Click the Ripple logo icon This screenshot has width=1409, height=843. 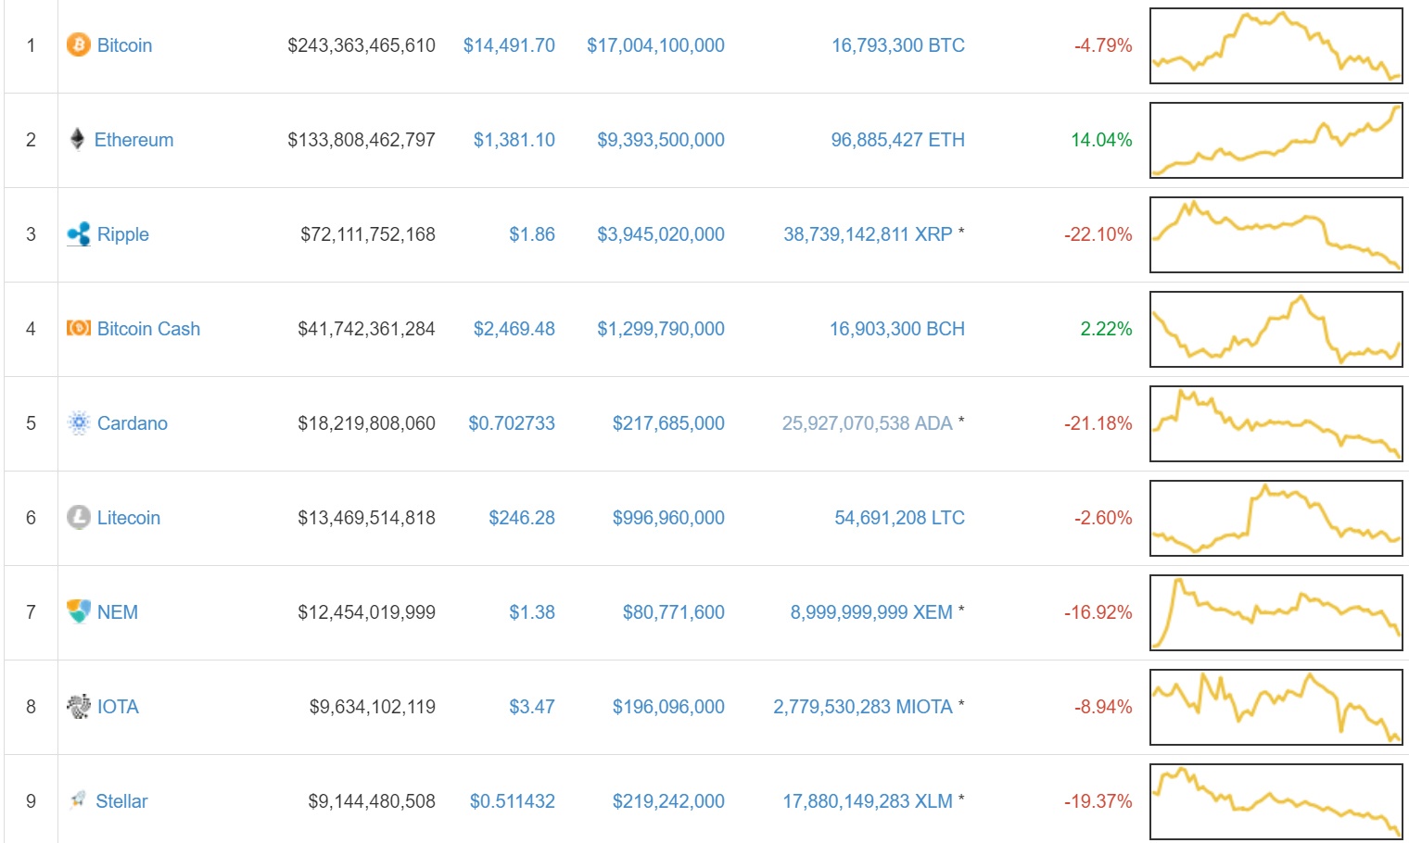pos(79,234)
